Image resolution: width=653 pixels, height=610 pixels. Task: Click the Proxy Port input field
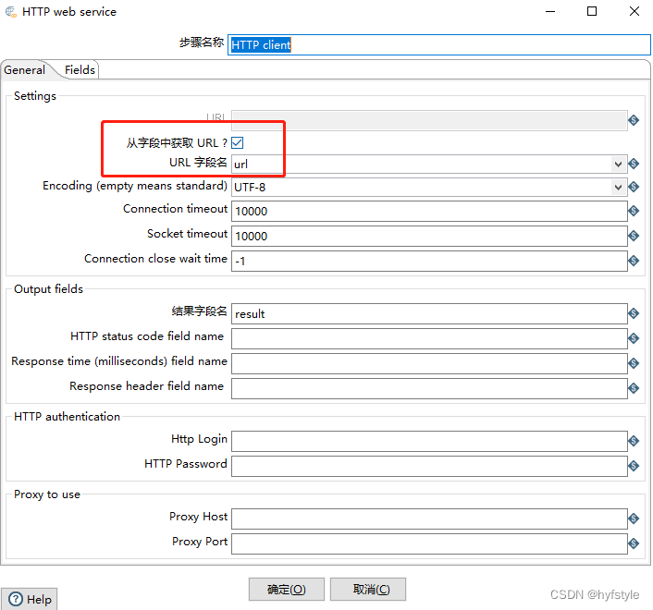click(x=429, y=543)
